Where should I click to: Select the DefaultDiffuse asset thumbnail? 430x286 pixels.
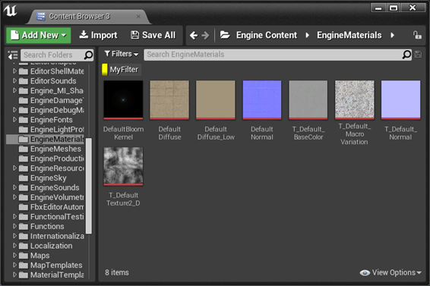(x=169, y=100)
